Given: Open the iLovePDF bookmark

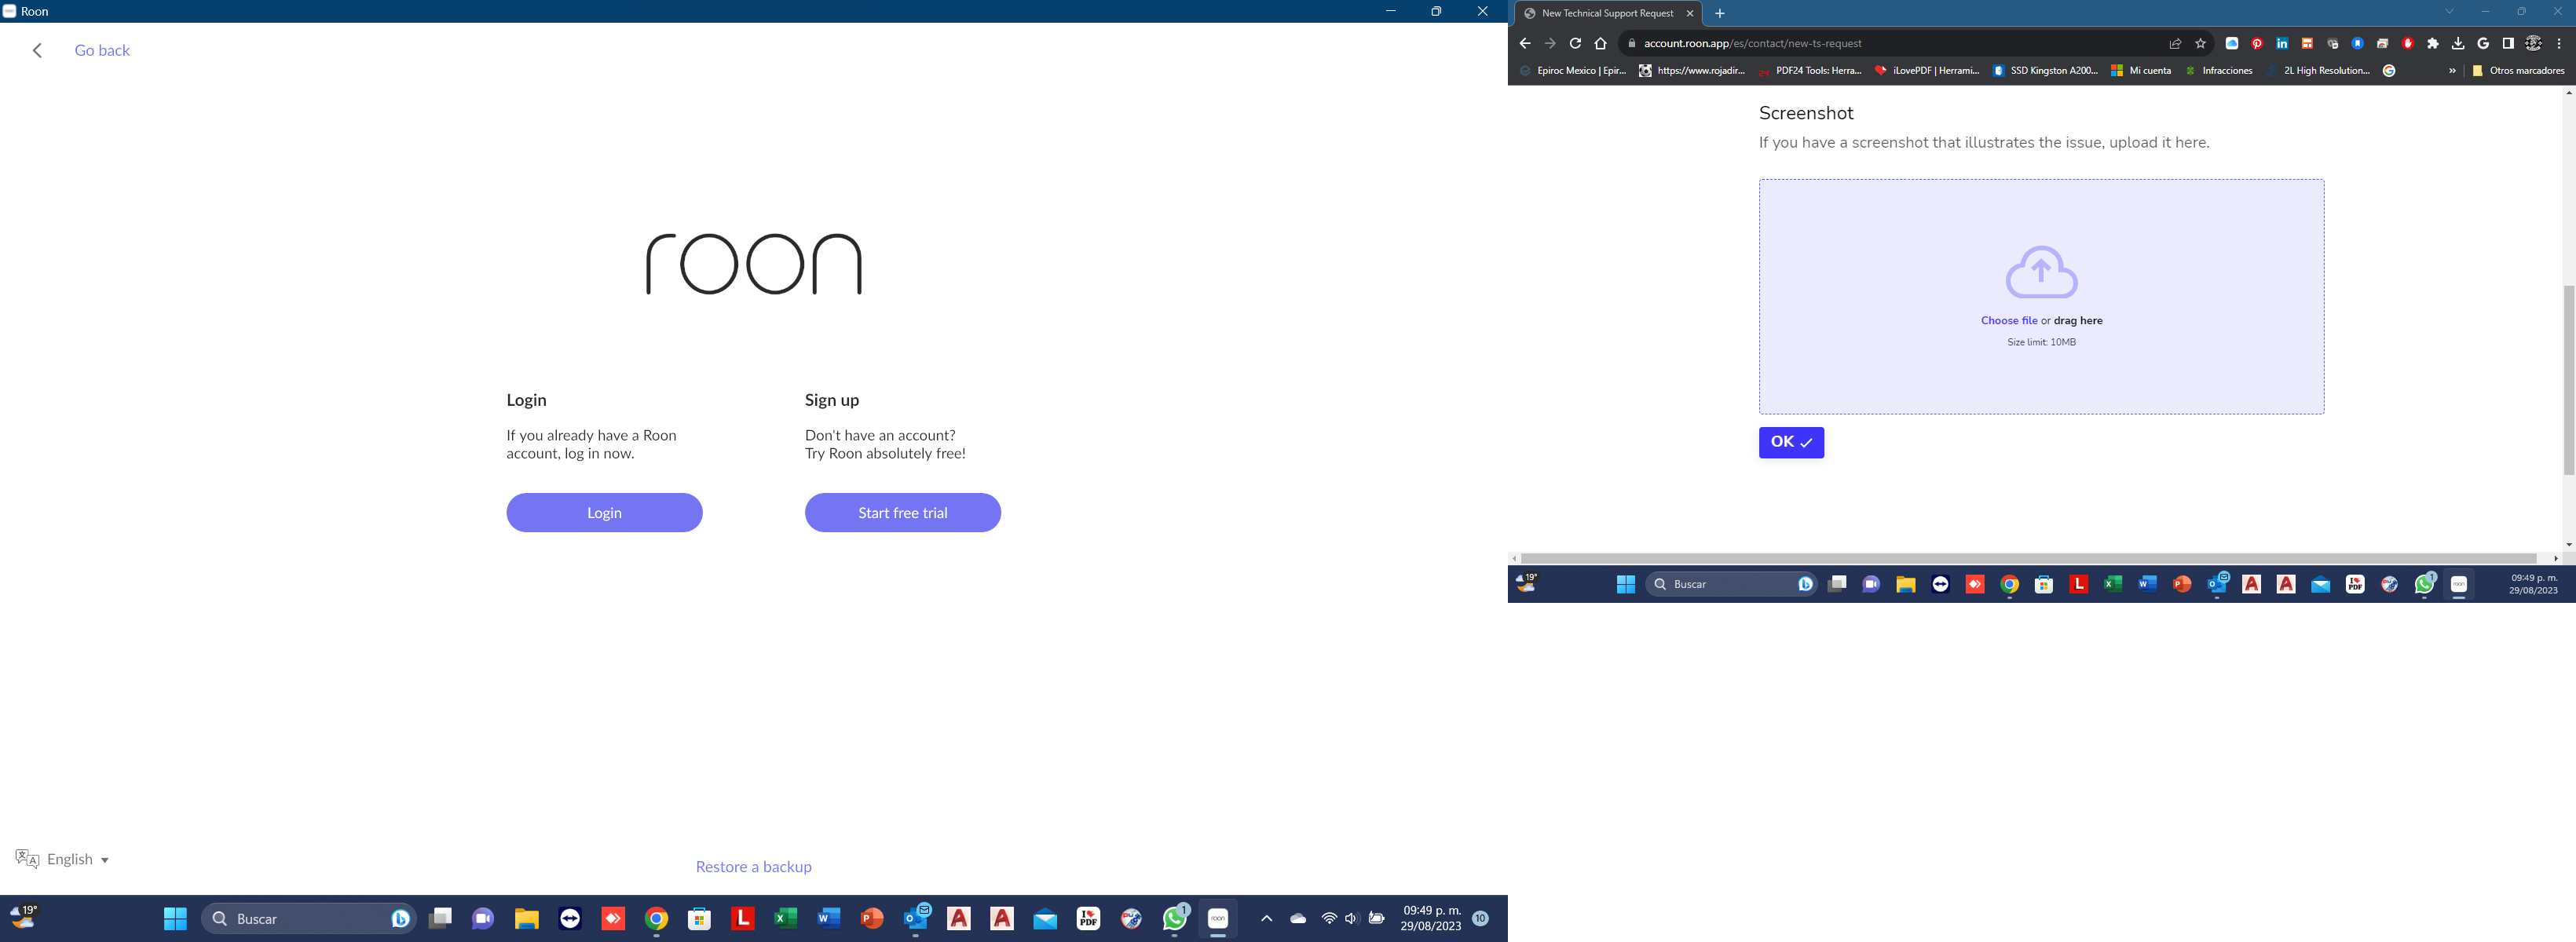Looking at the screenshot, I should [x=1927, y=70].
